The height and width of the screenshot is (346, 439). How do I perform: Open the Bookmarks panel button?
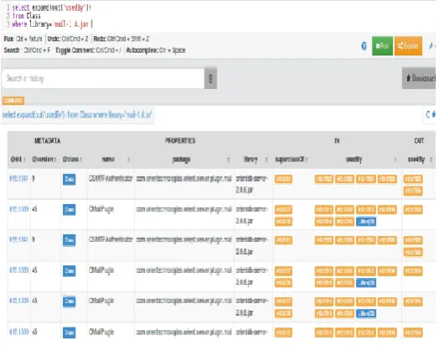[x=419, y=78]
